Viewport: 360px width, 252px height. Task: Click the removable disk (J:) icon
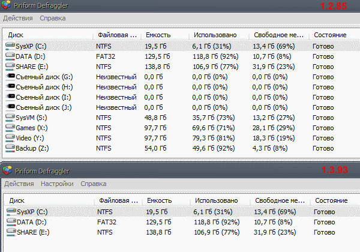pyautogui.click(x=10, y=107)
